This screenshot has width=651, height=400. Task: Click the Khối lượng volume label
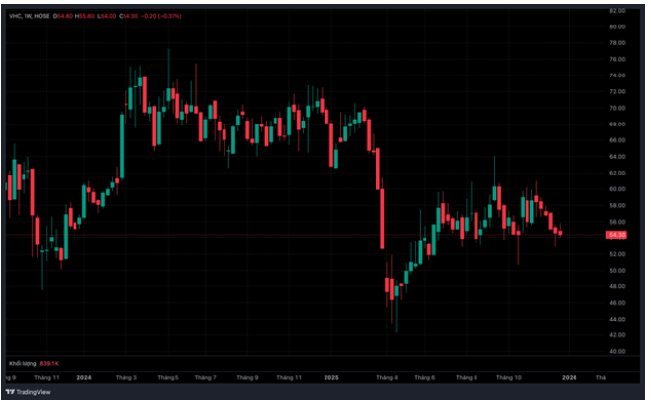point(23,364)
